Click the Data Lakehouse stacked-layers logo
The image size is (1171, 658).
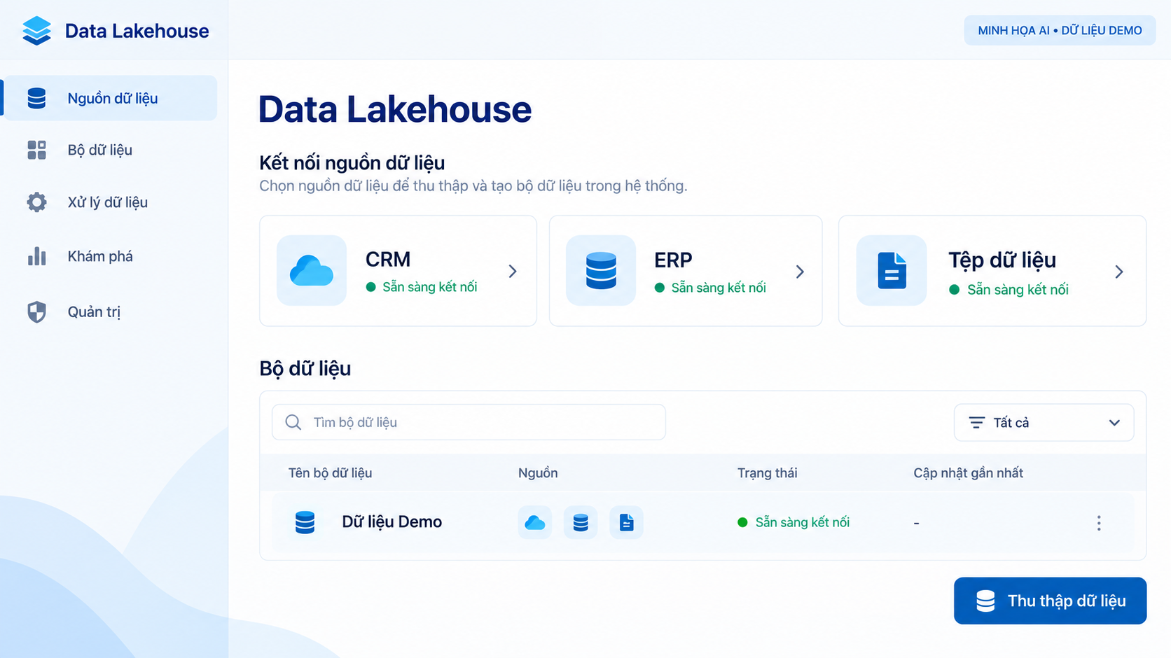point(36,31)
